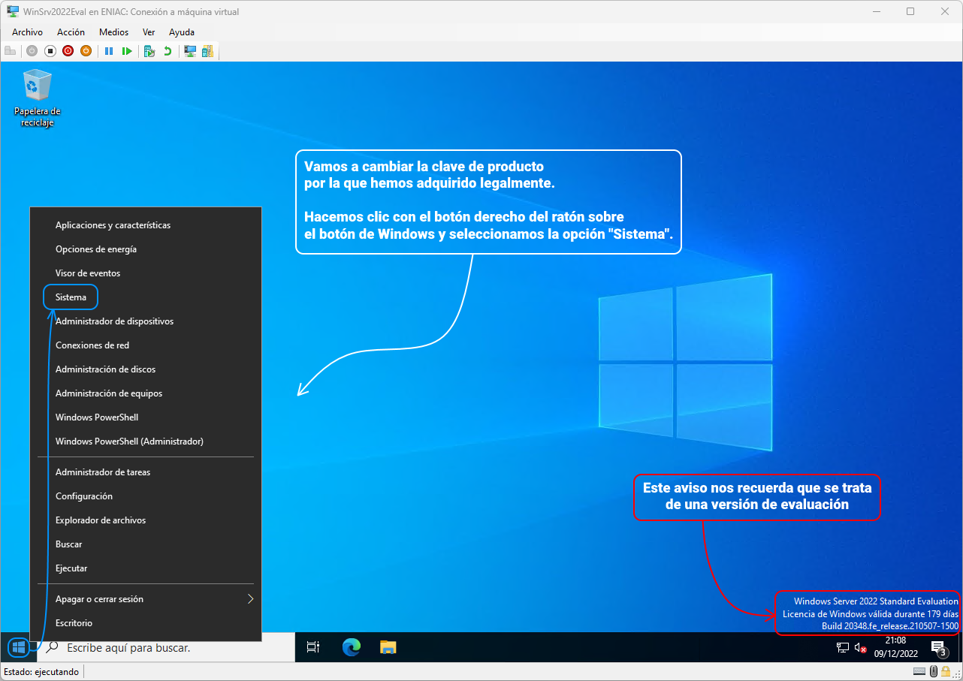Toggle enhanced session using the monitor toolbar icon
Viewport: 963px width, 681px height.
[190, 51]
